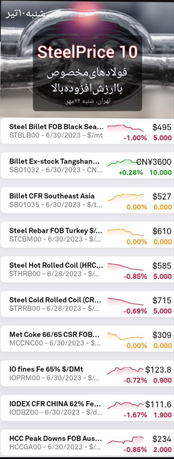The width and height of the screenshot is (174, 459).
Task: Select Billet Ex-stock Tangshan green trend chart
Action: pyautogui.click(x=125, y=163)
